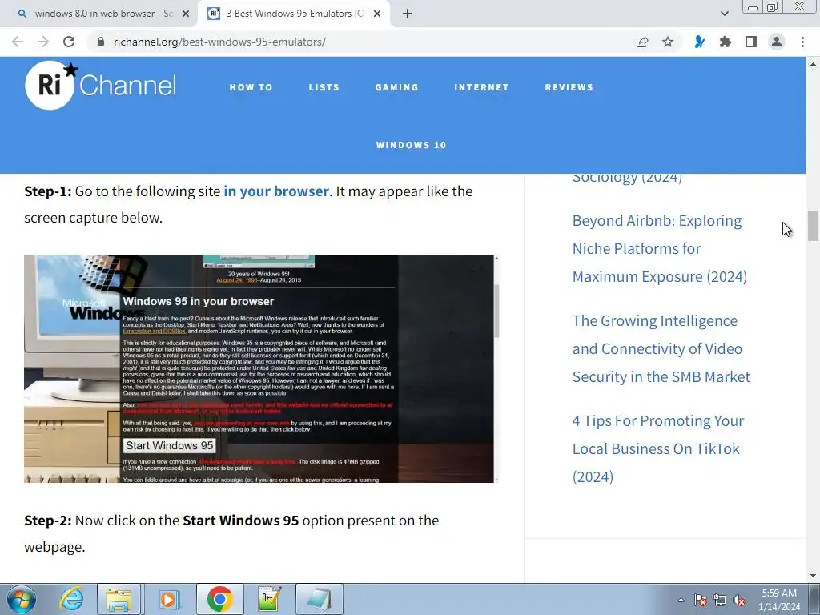Open 'The Growing Intelligence and Connectivity' article
The width and height of the screenshot is (820, 615).
(x=661, y=349)
